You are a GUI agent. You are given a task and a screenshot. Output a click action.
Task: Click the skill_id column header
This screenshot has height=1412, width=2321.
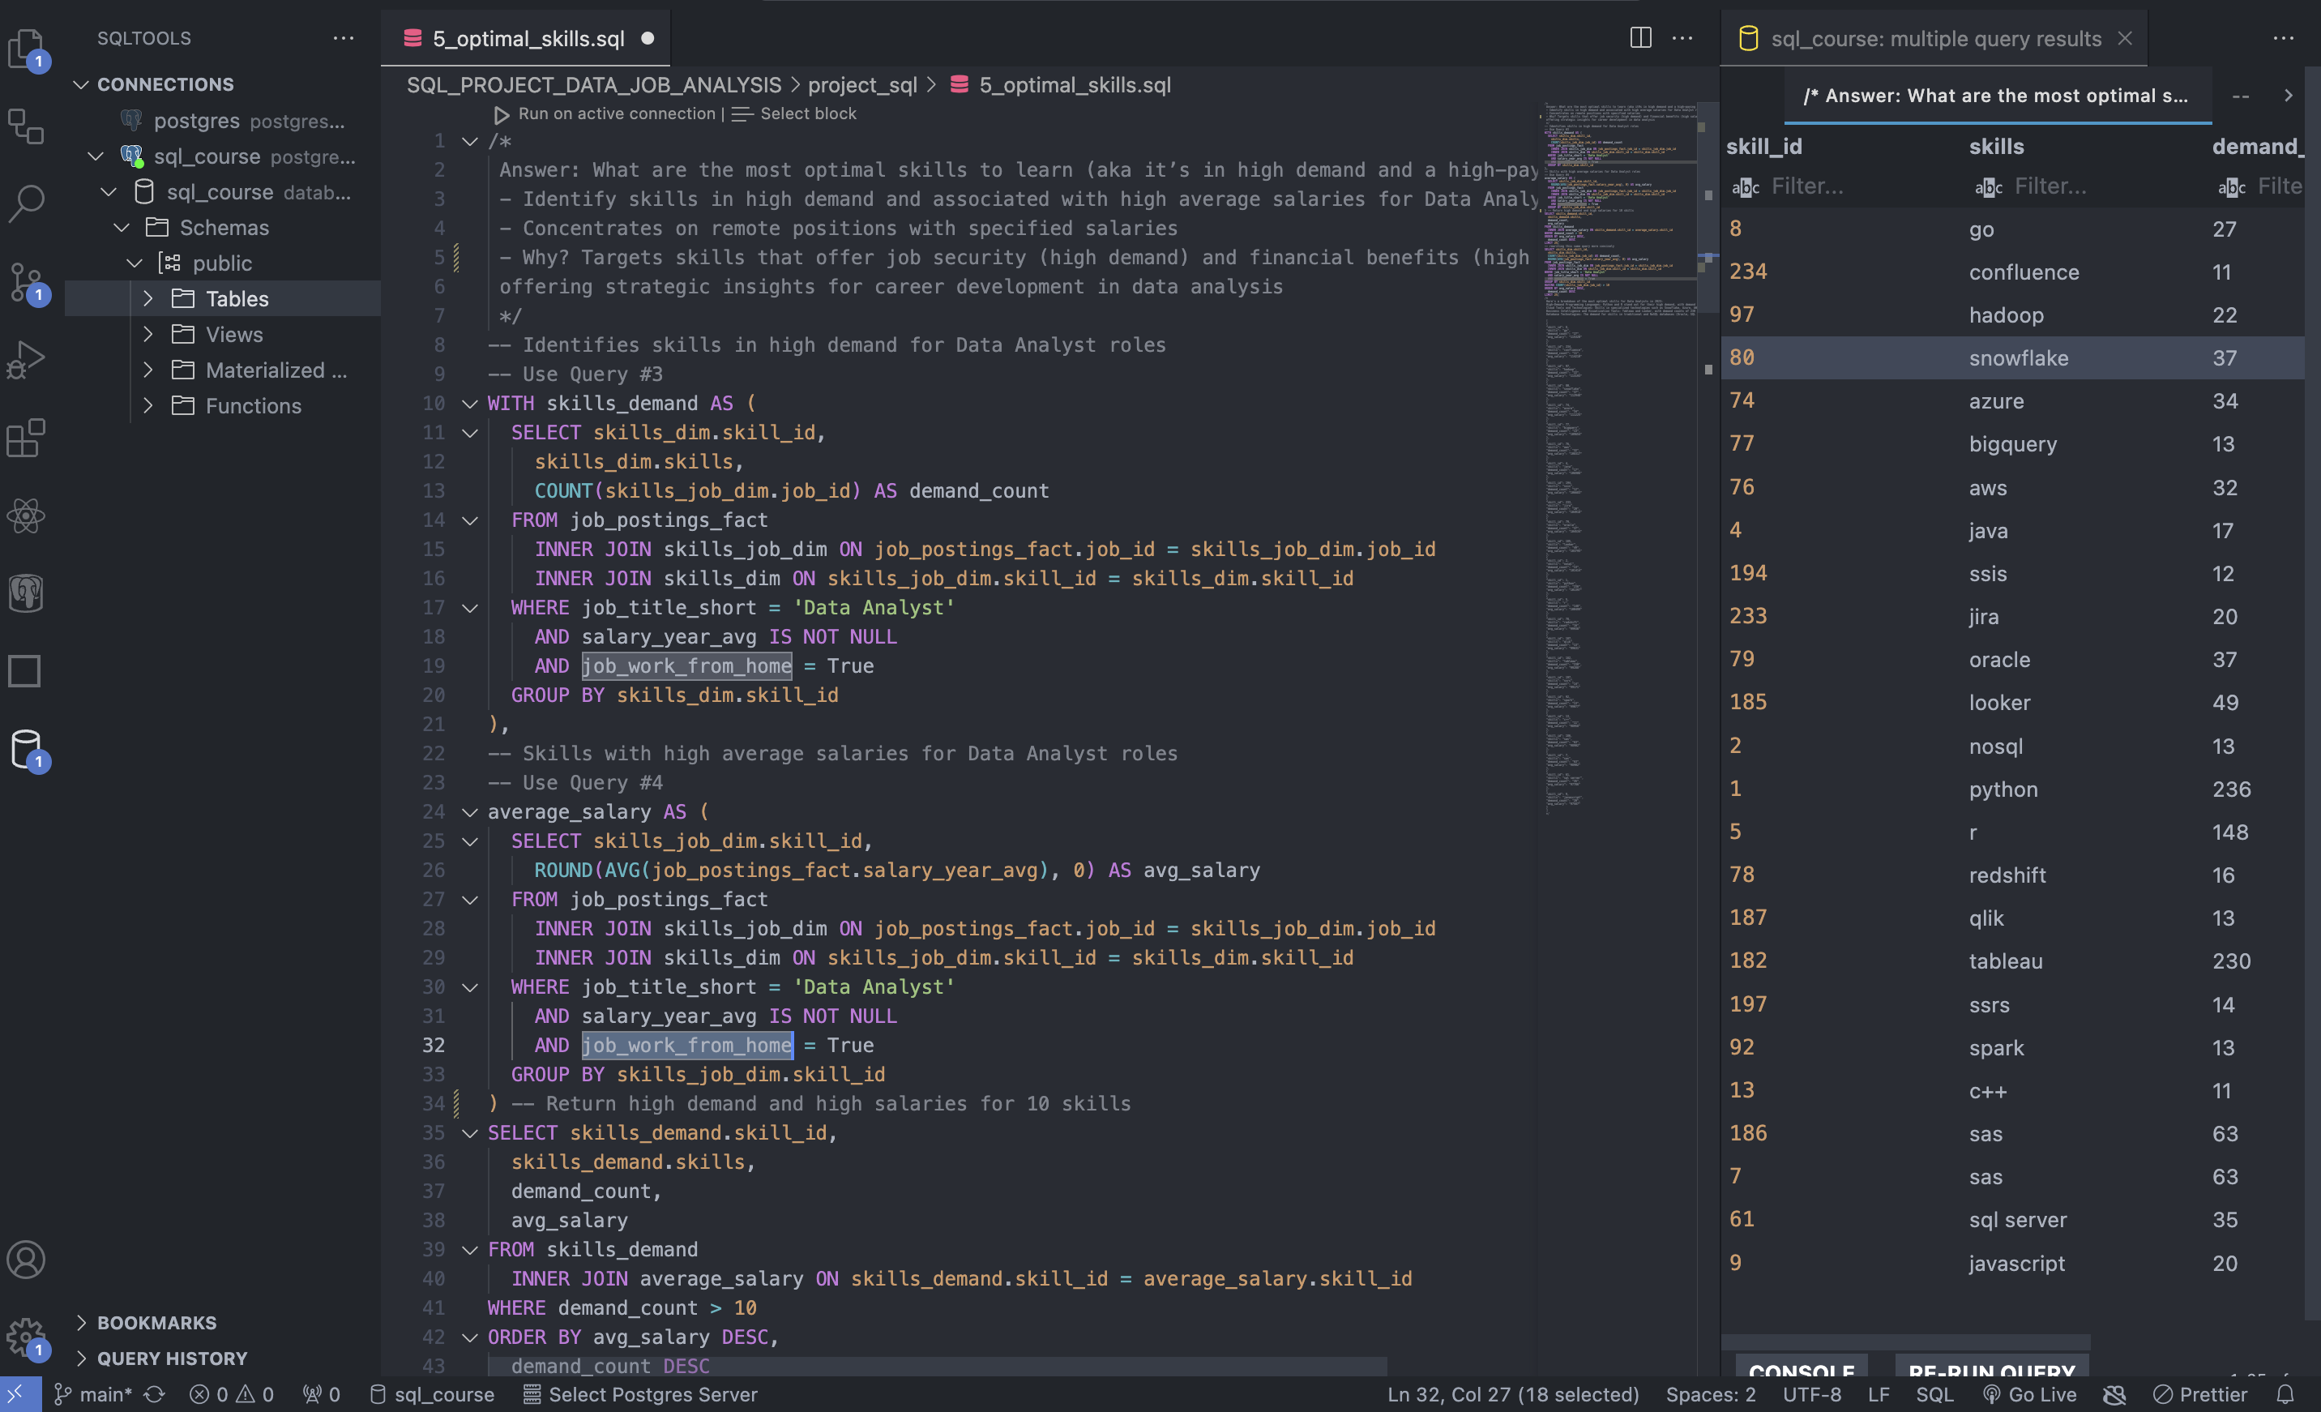(x=1763, y=146)
